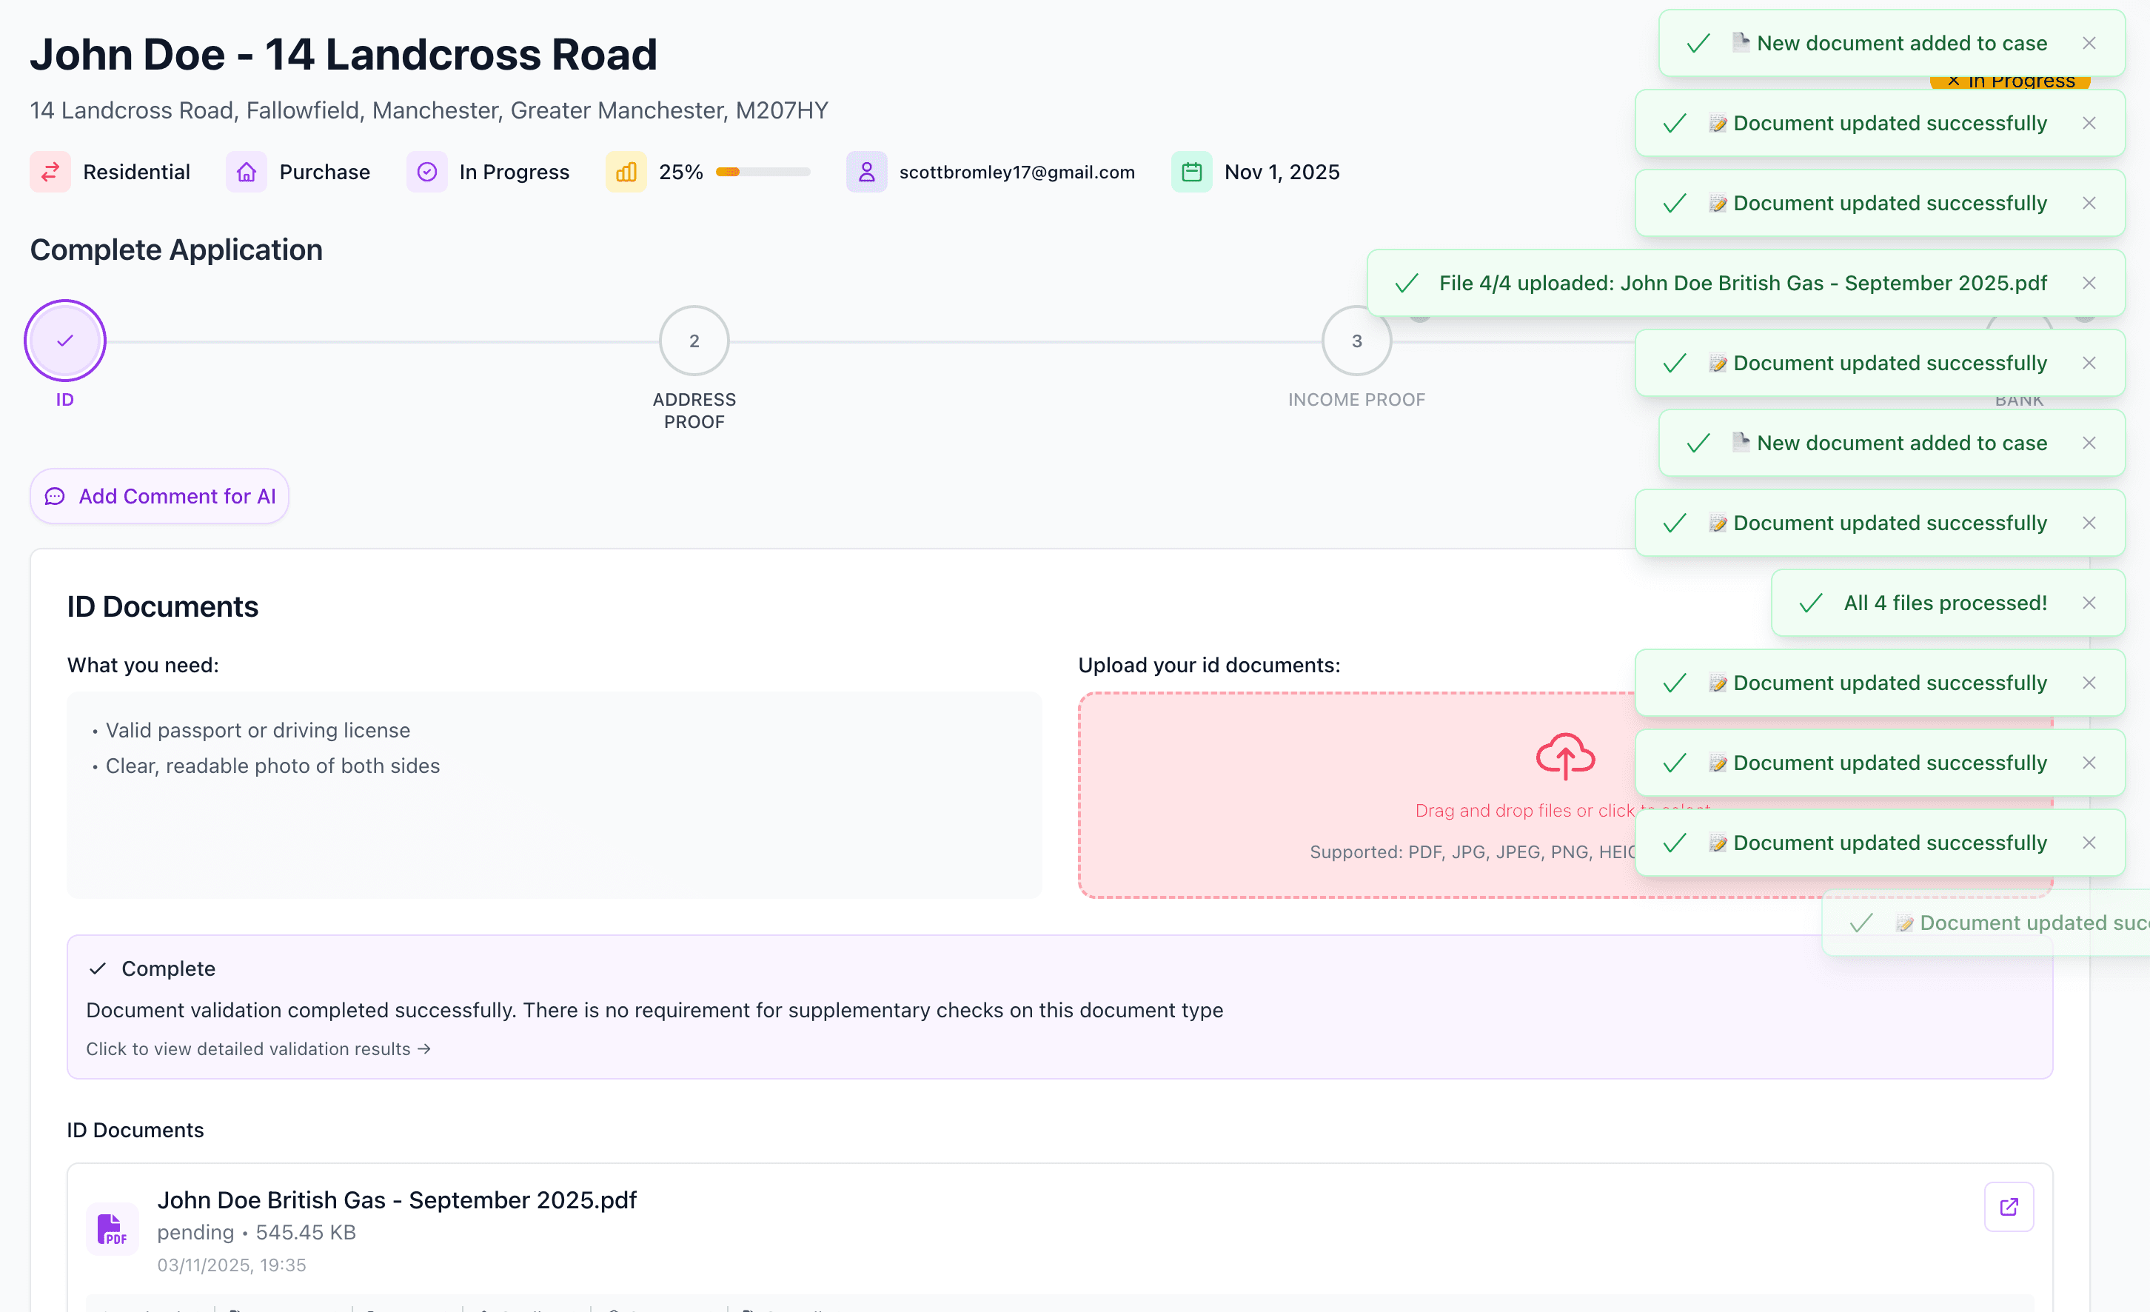Viewport: 2150px width, 1312px height.
Task: Click the Complete validation panel header
Action: 168,968
